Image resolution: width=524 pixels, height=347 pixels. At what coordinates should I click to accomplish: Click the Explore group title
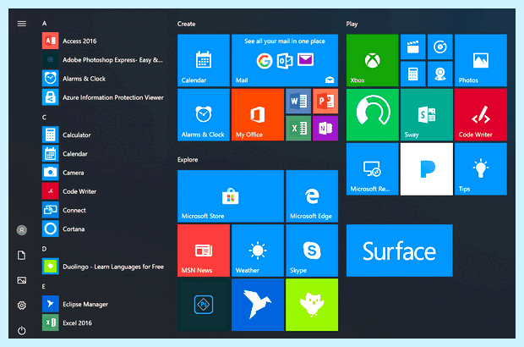click(x=188, y=160)
